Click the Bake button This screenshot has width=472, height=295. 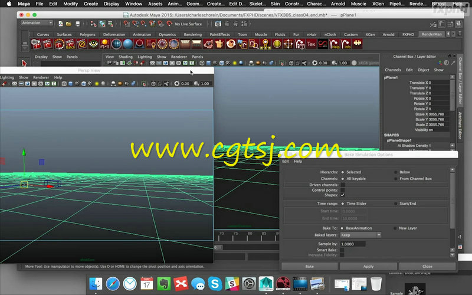[309, 267]
